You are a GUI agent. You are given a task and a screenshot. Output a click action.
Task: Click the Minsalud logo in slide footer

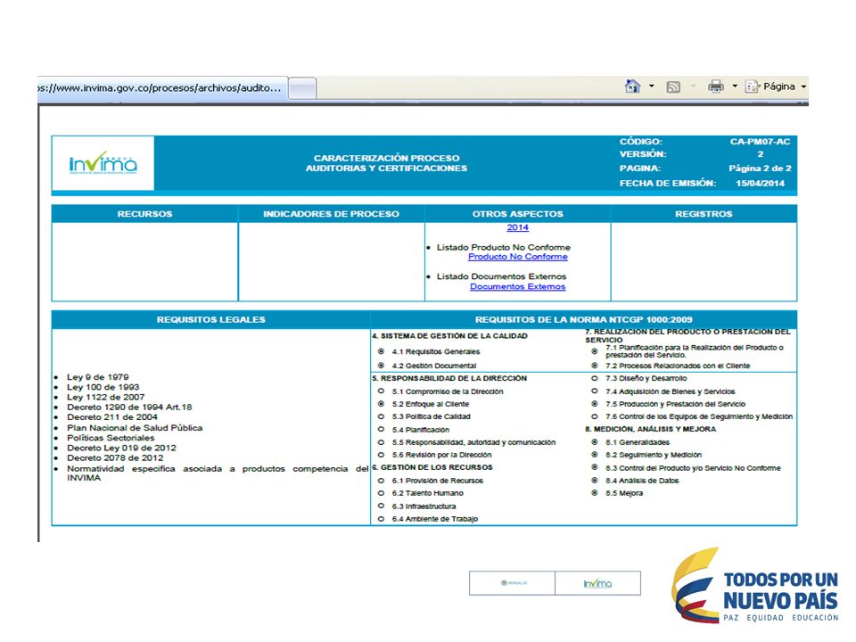click(514, 583)
